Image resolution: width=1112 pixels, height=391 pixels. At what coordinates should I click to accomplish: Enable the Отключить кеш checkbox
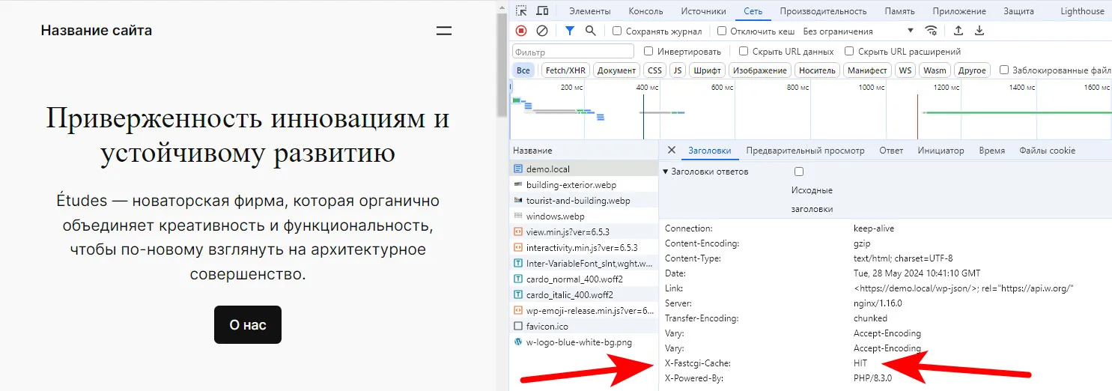pyautogui.click(x=722, y=31)
